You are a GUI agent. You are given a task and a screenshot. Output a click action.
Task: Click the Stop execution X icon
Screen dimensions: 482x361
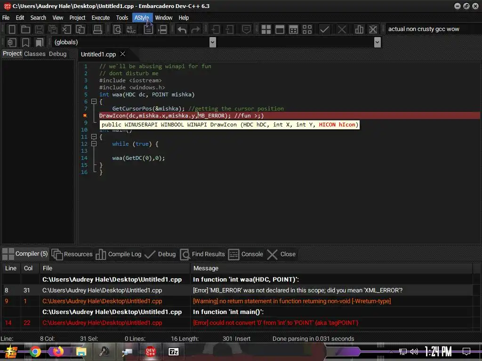point(342,30)
